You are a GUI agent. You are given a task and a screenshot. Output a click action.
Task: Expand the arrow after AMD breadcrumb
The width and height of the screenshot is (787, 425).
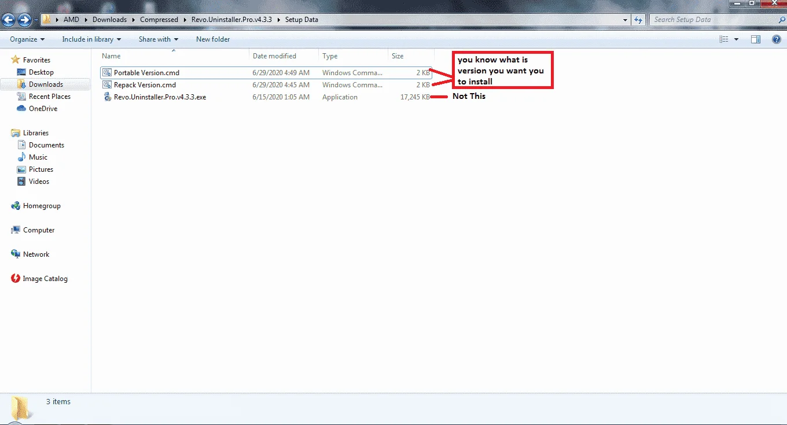86,20
